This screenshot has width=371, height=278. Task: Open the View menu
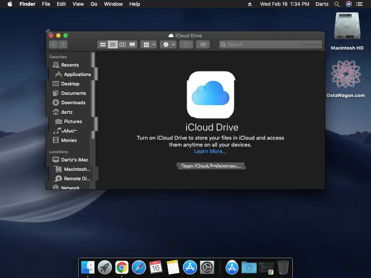(78, 4)
